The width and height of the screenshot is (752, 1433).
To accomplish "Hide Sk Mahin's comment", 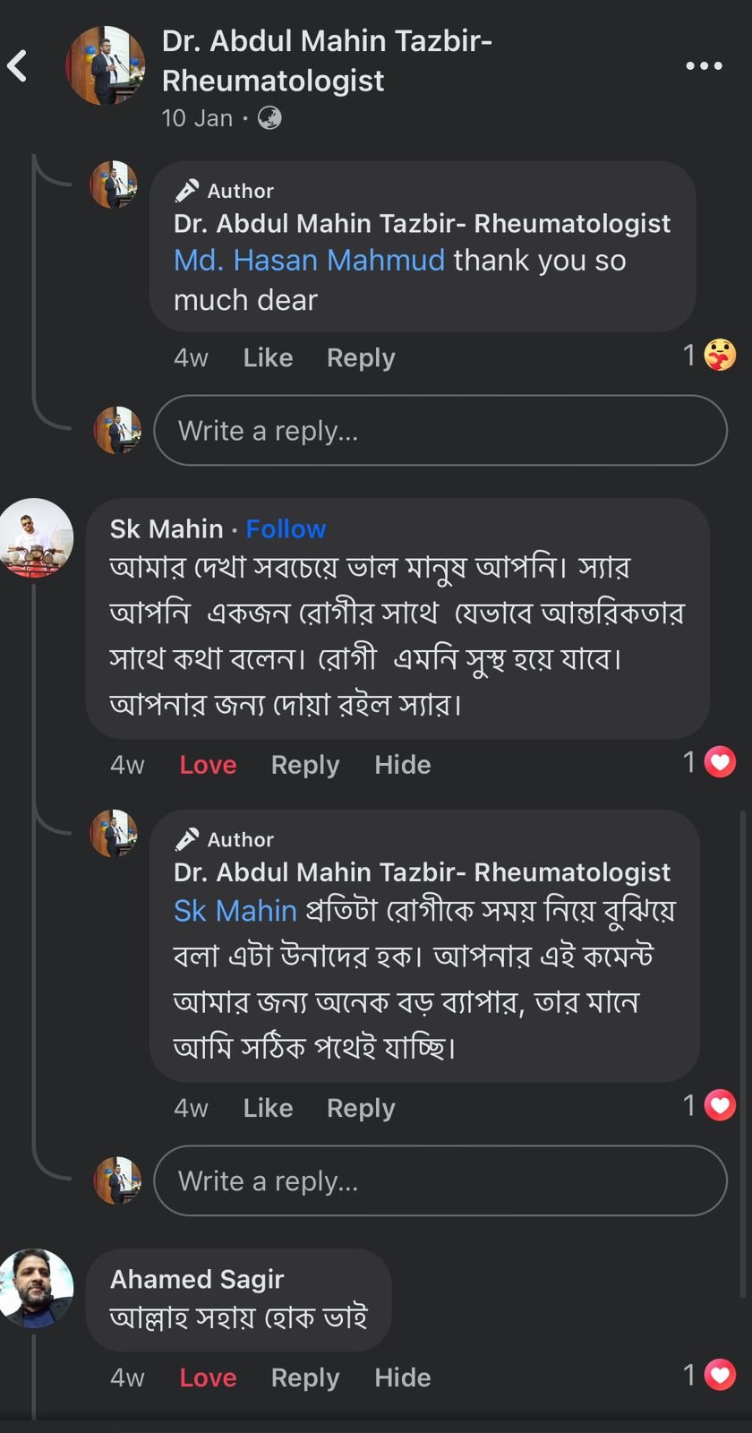I will click(x=402, y=765).
